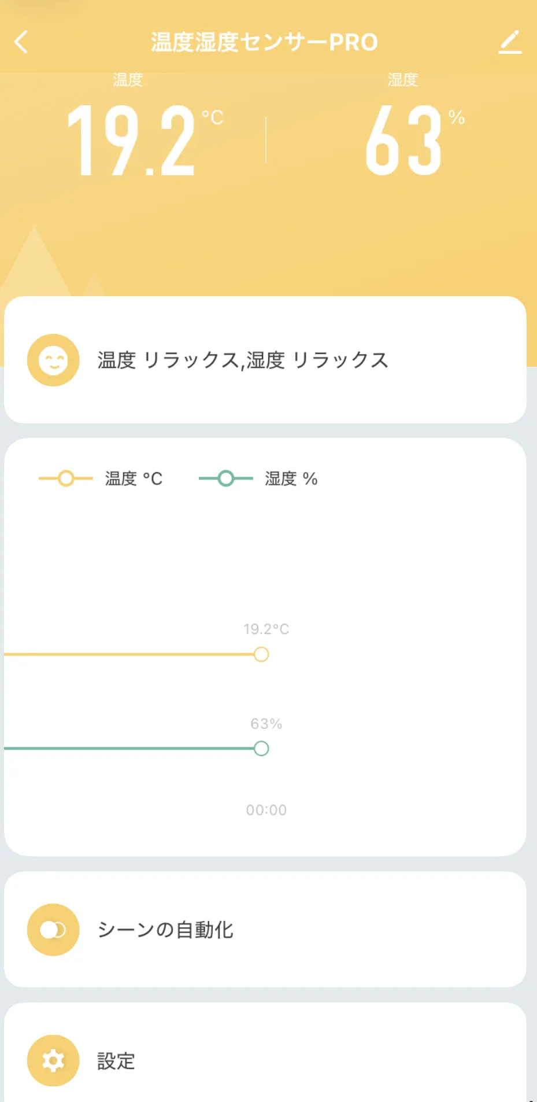Click the green humidity legend marker
This screenshot has width=537, height=1102.
click(x=226, y=478)
